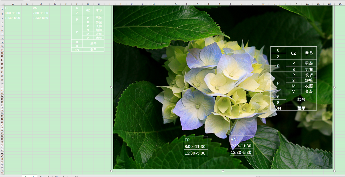The height and width of the screenshot is (177, 345).
Task: Click cell C1 containing VN:
Action: coord(41,8)
